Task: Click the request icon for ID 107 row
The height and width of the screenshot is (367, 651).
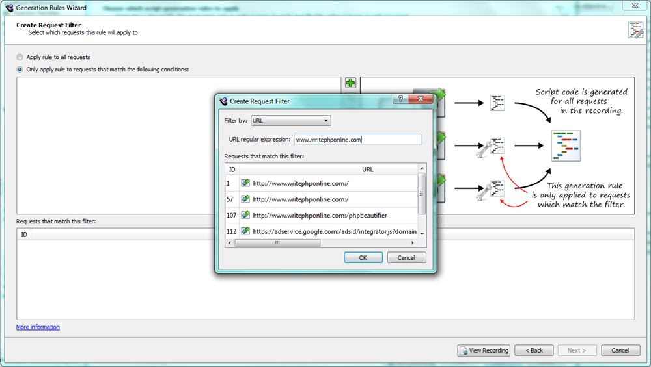Action: click(245, 215)
